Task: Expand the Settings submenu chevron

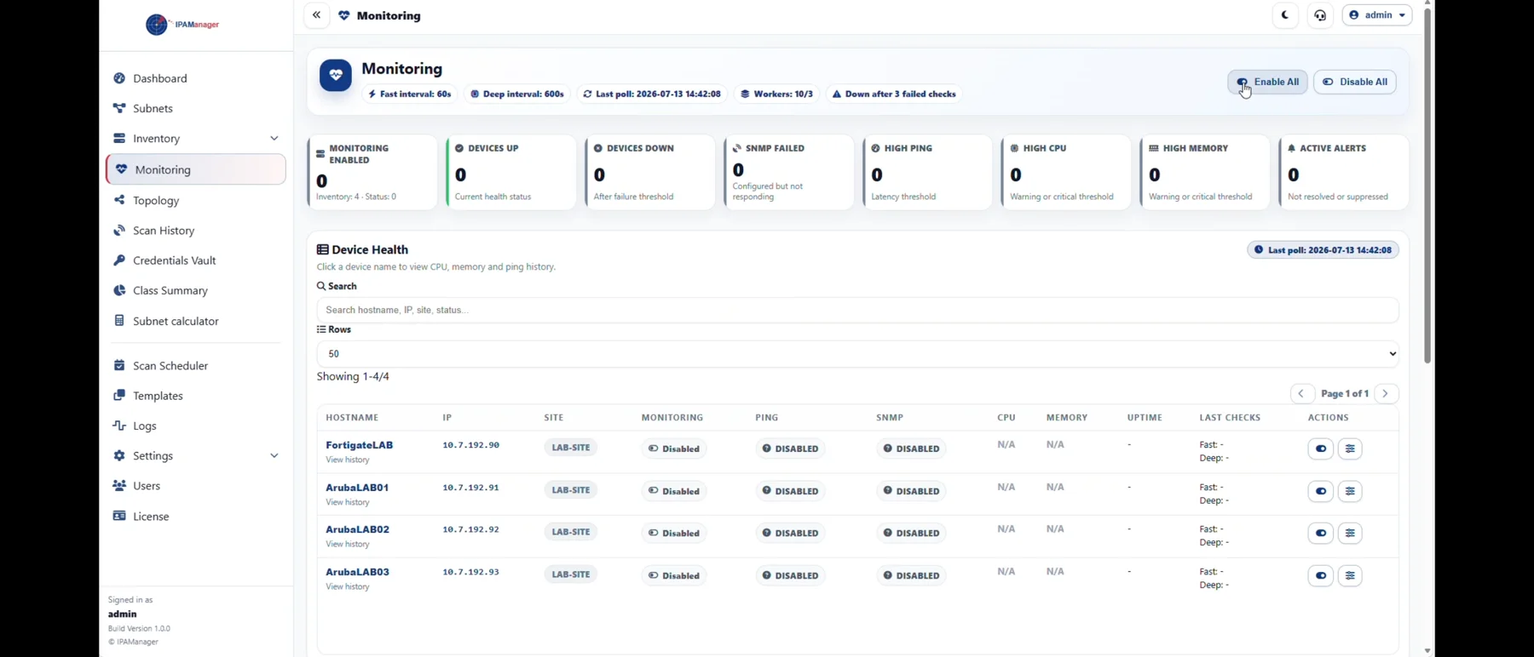Action: (x=274, y=456)
